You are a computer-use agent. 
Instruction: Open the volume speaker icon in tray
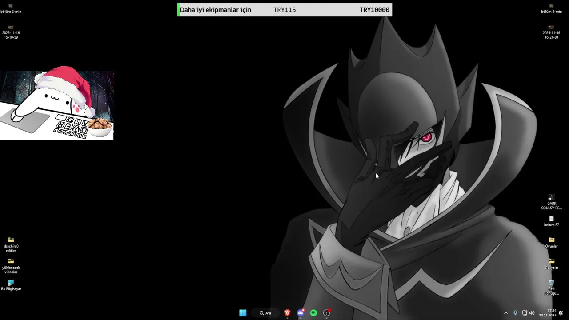tap(532, 313)
